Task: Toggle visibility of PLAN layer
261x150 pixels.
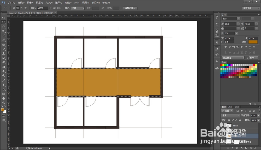Action: 223,126
